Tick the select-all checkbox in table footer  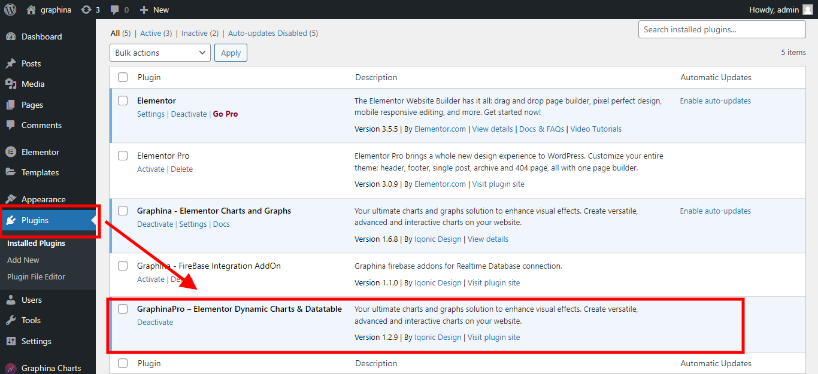click(123, 363)
